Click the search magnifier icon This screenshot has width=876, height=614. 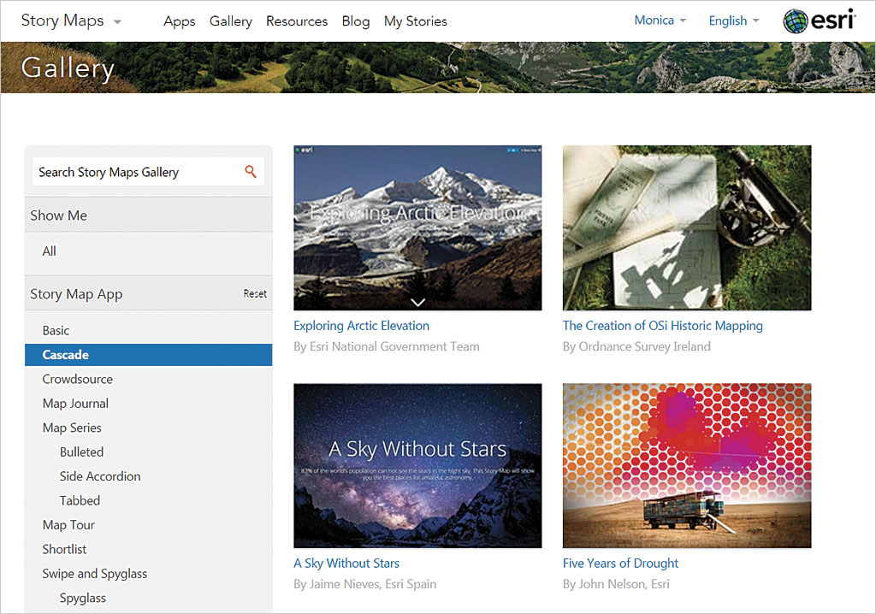point(250,172)
